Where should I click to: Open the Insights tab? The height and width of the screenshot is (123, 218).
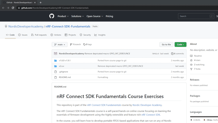click(100, 35)
